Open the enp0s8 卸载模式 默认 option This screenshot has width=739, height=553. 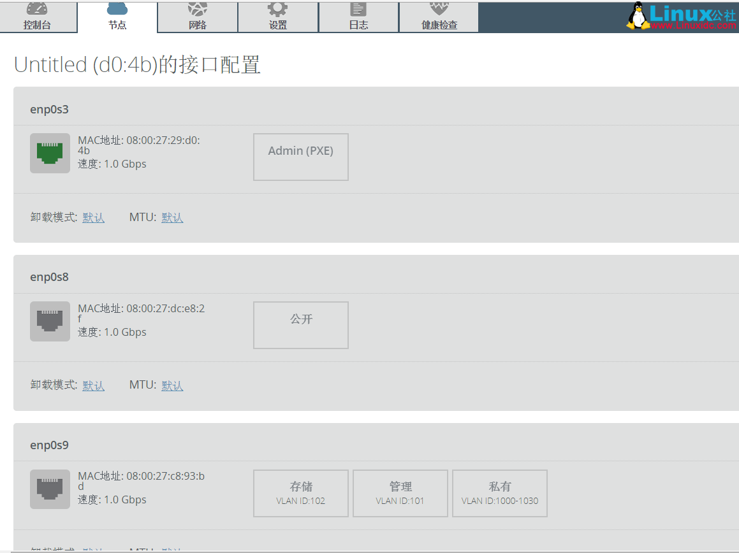click(93, 385)
